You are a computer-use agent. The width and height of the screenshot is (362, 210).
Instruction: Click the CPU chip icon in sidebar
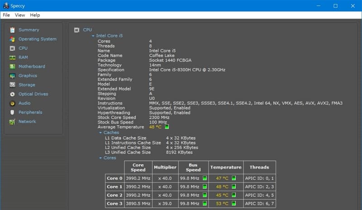(x=13, y=48)
